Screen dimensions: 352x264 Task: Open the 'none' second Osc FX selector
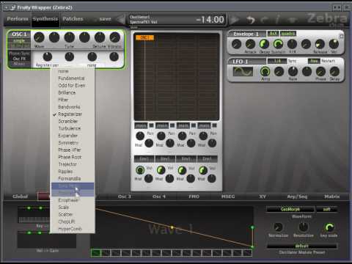pos(92,65)
